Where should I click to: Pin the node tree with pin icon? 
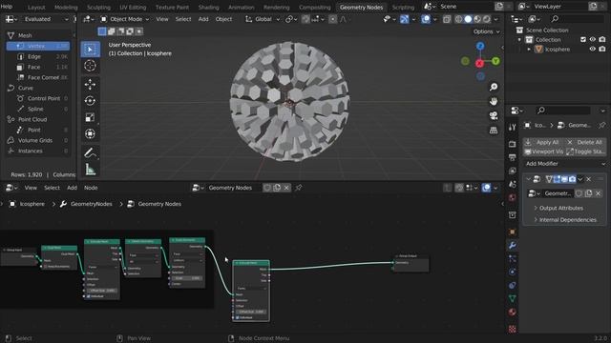pos(299,188)
